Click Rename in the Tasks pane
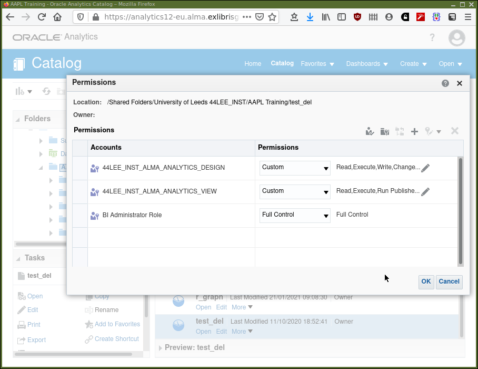Image resolution: width=478 pixels, height=369 pixels. [106, 310]
